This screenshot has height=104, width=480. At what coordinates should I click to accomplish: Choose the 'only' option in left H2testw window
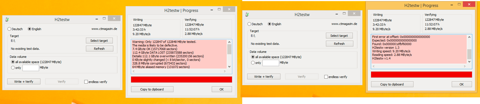(x=16, y=68)
